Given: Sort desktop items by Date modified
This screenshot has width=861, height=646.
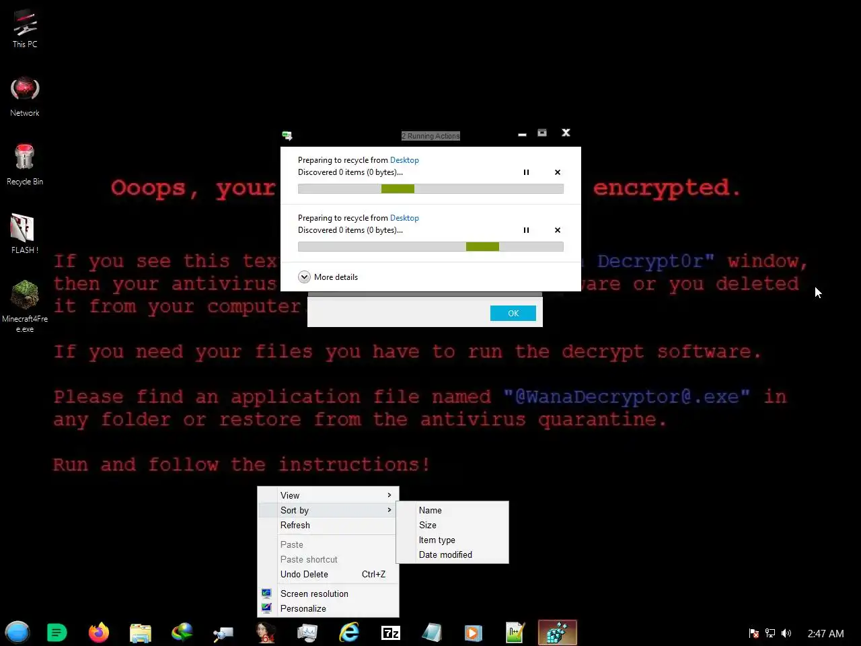Looking at the screenshot, I should 452,554.
